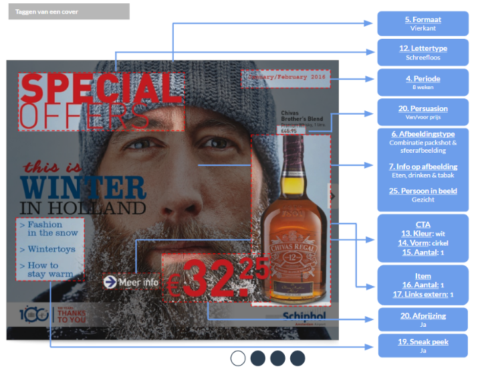Screen dimensions: 478x371
Task: Click the THANKS TO YOU text
Action: pyautogui.click(x=72, y=316)
